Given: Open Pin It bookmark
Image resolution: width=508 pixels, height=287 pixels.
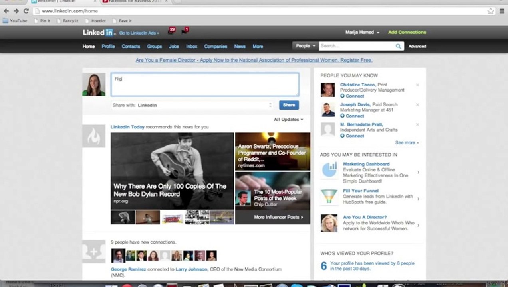Looking at the screenshot, I should [42, 21].
